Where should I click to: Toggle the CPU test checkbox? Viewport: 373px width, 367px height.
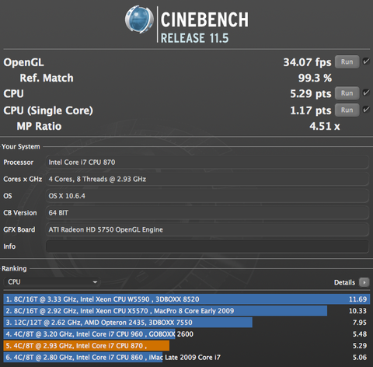click(x=366, y=93)
